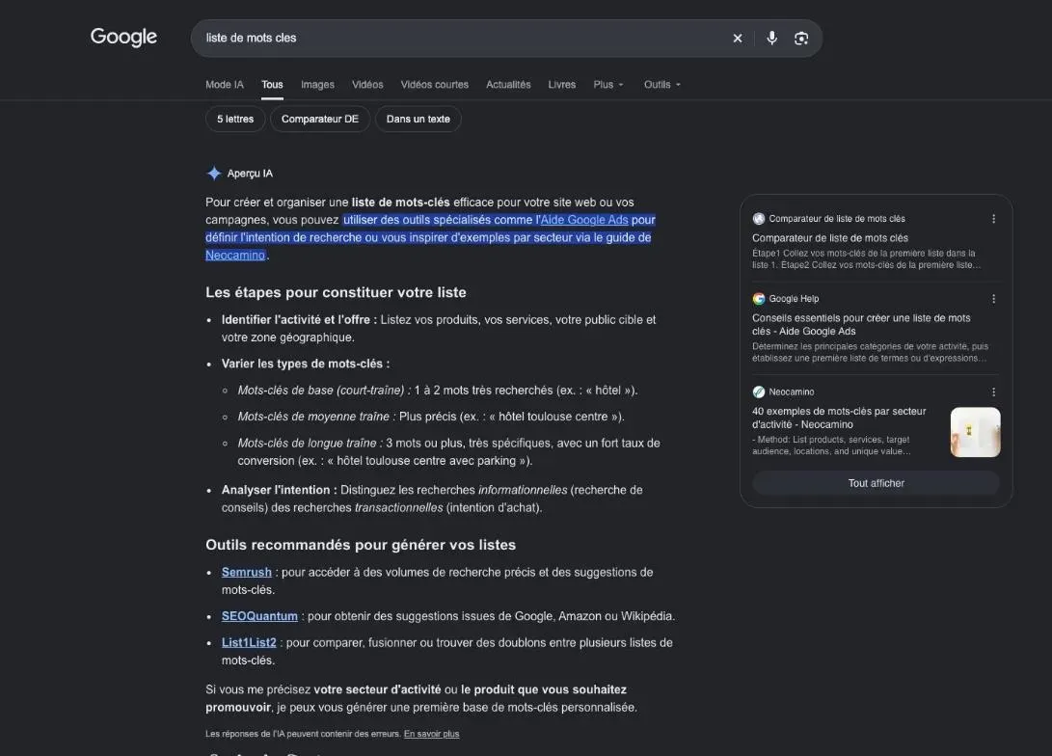
Task: Click text Varier les types de mots-clés
Action: point(306,364)
